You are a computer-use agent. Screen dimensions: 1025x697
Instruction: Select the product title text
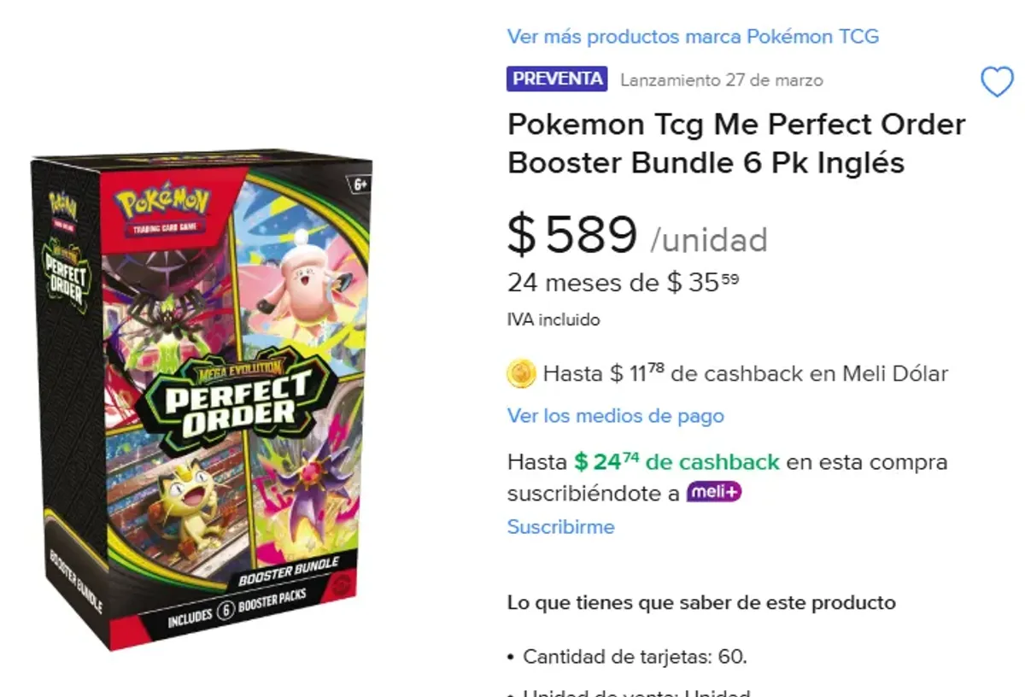(735, 143)
